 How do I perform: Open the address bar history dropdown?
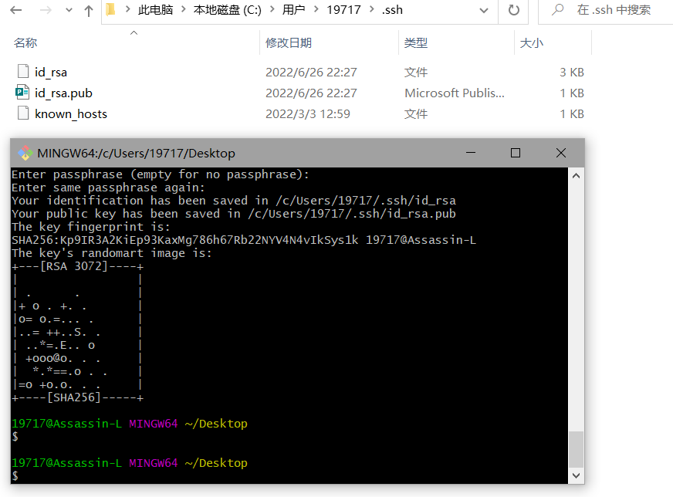pos(485,11)
